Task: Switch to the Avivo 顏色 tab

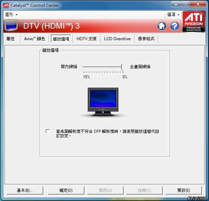Action: [x=34, y=39]
